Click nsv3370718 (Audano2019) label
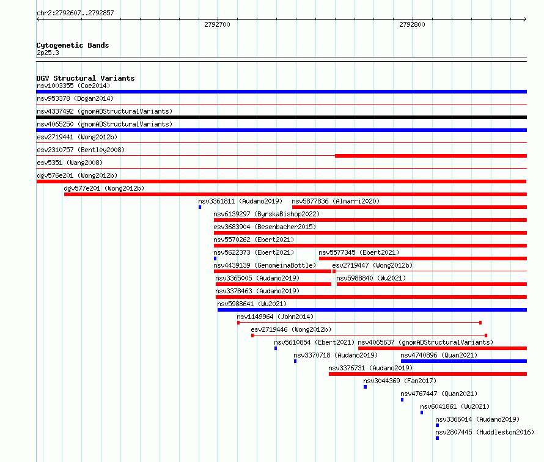The width and height of the screenshot is (544, 462). (336, 355)
